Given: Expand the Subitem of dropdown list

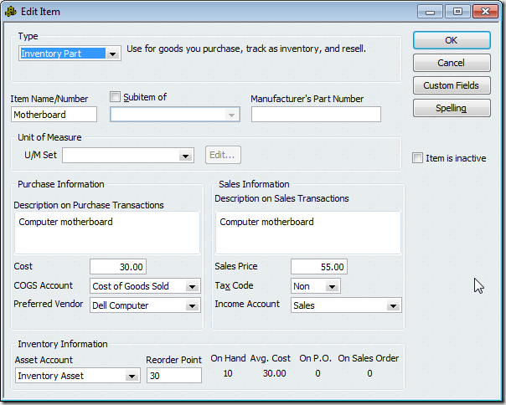Looking at the screenshot, I should pyautogui.click(x=231, y=115).
